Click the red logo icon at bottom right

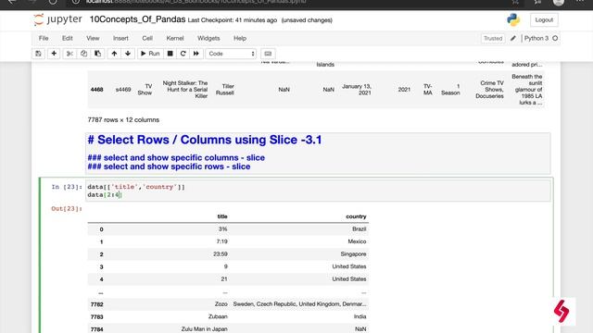(561, 312)
